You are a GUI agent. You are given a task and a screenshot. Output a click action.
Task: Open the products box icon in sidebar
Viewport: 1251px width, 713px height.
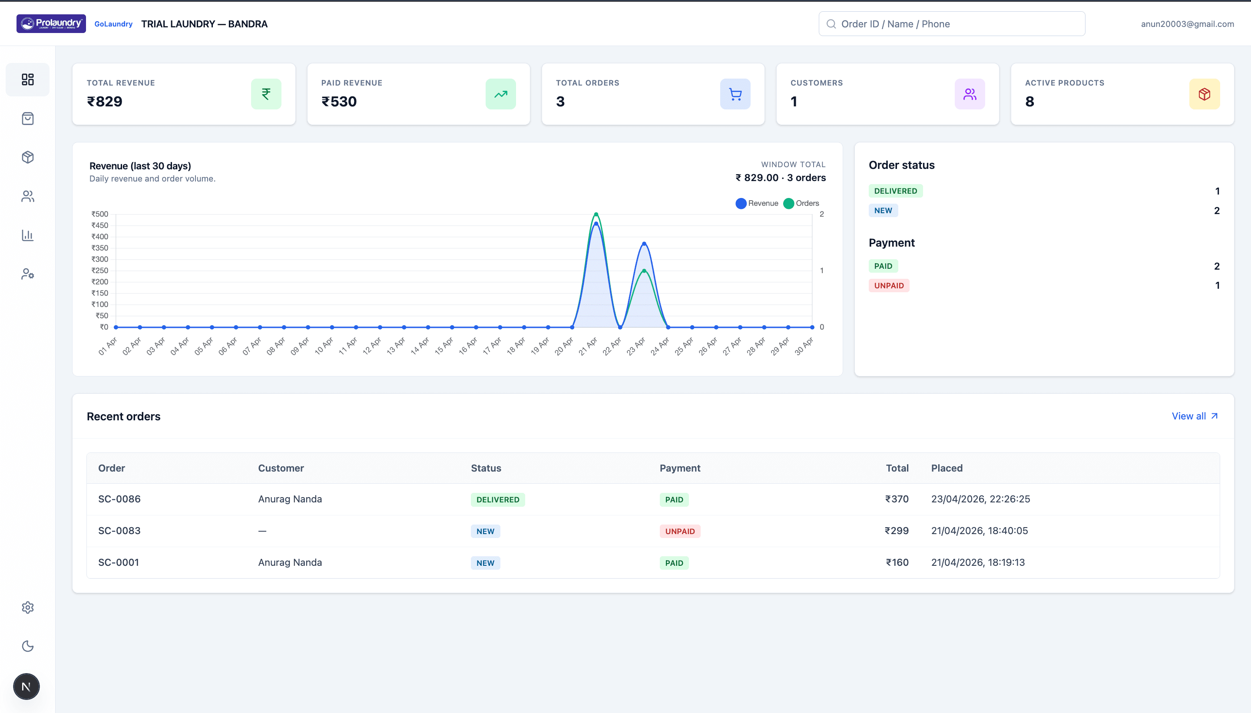click(x=27, y=157)
